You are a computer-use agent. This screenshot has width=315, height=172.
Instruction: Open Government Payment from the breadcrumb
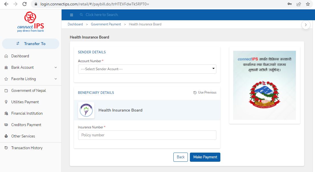(106, 24)
